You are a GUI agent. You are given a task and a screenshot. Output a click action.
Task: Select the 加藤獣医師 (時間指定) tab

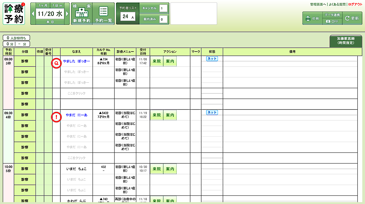click(x=346, y=41)
